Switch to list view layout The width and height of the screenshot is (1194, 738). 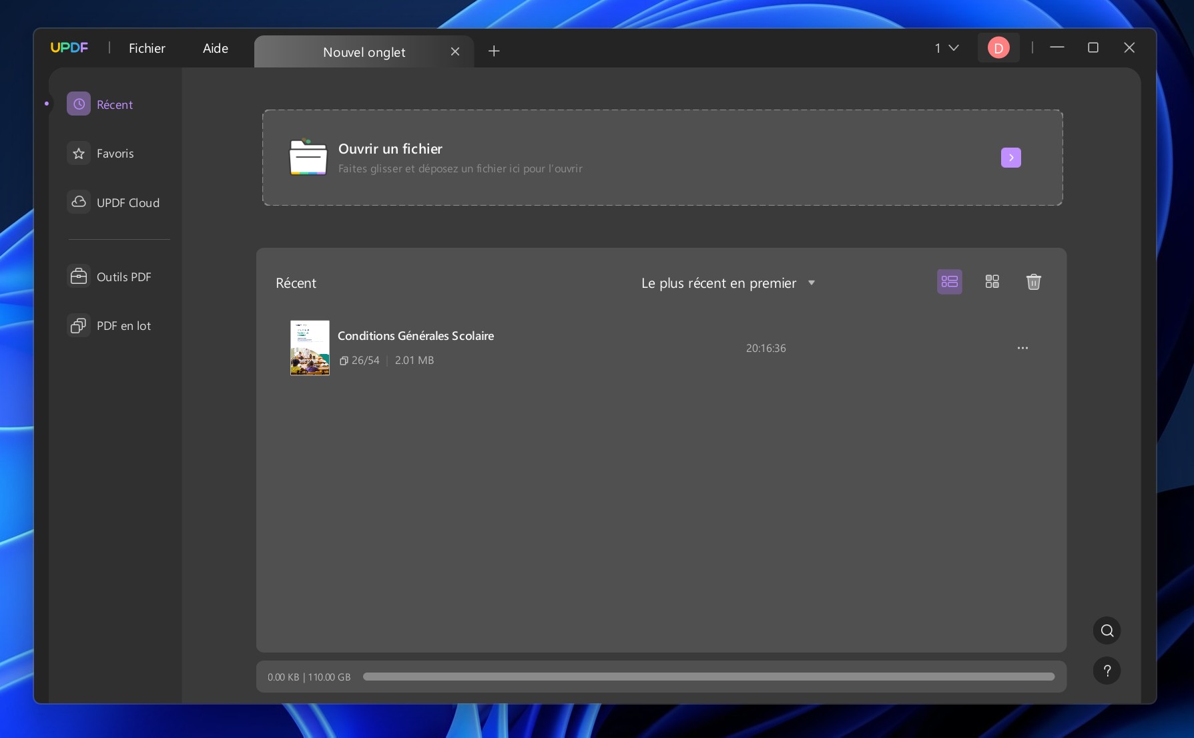(x=949, y=282)
